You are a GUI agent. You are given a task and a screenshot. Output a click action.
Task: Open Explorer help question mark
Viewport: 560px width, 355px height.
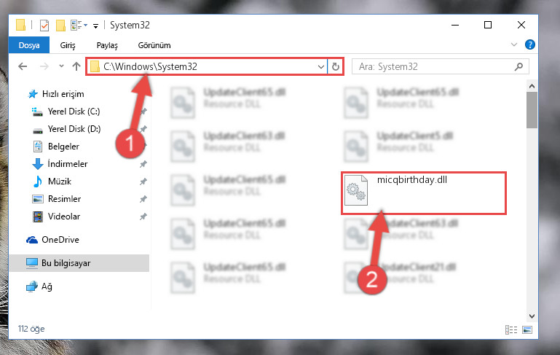pos(529,44)
